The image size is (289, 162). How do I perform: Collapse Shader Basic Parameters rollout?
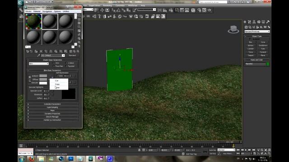[x=52, y=60]
